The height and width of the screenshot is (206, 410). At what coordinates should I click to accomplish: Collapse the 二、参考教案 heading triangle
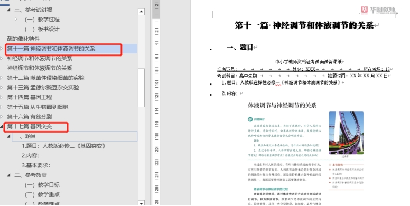click(8, 175)
